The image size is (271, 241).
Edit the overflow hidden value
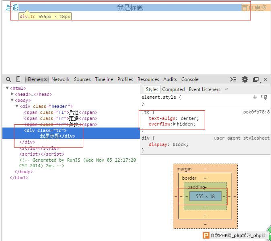pyautogui.click(x=185, y=124)
